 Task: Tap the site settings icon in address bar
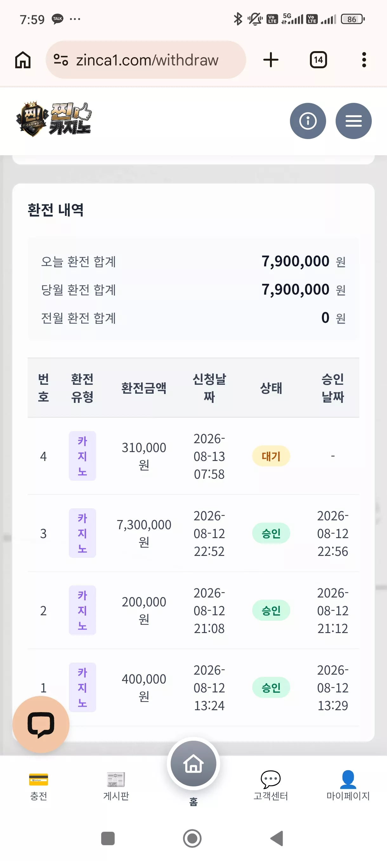pyautogui.click(x=61, y=60)
